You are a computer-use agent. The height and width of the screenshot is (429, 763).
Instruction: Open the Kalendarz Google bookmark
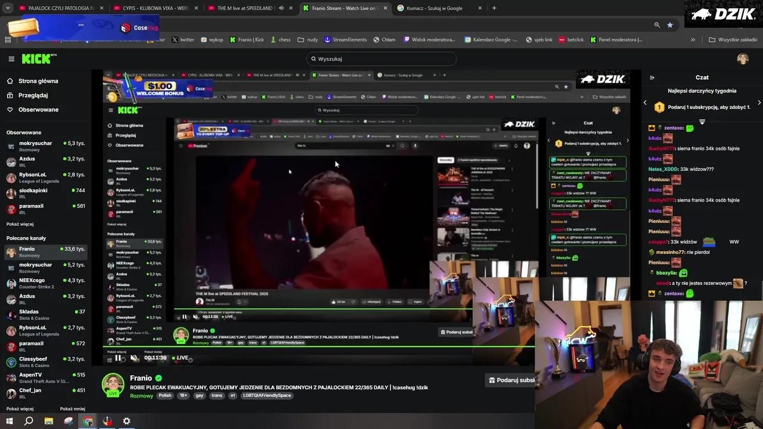coord(492,40)
